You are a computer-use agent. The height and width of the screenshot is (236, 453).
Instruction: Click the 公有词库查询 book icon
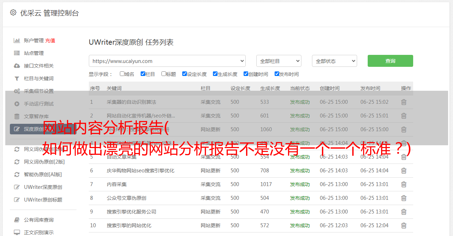click(17, 220)
